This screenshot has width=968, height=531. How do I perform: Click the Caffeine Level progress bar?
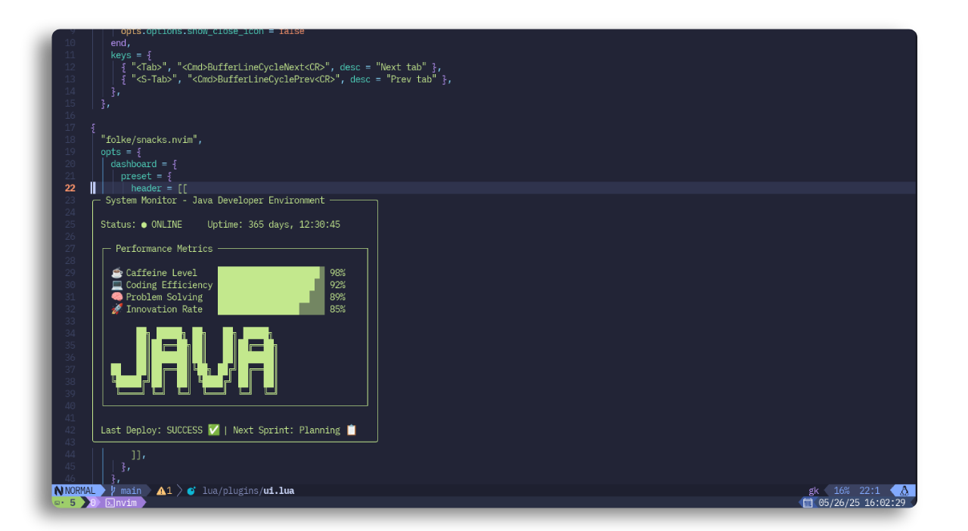tap(271, 273)
